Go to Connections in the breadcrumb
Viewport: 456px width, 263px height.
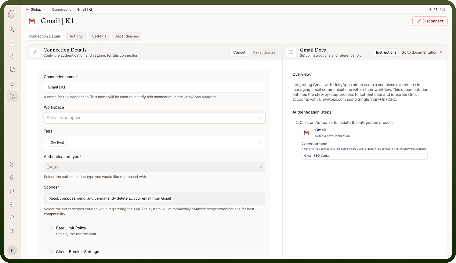[61, 9]
